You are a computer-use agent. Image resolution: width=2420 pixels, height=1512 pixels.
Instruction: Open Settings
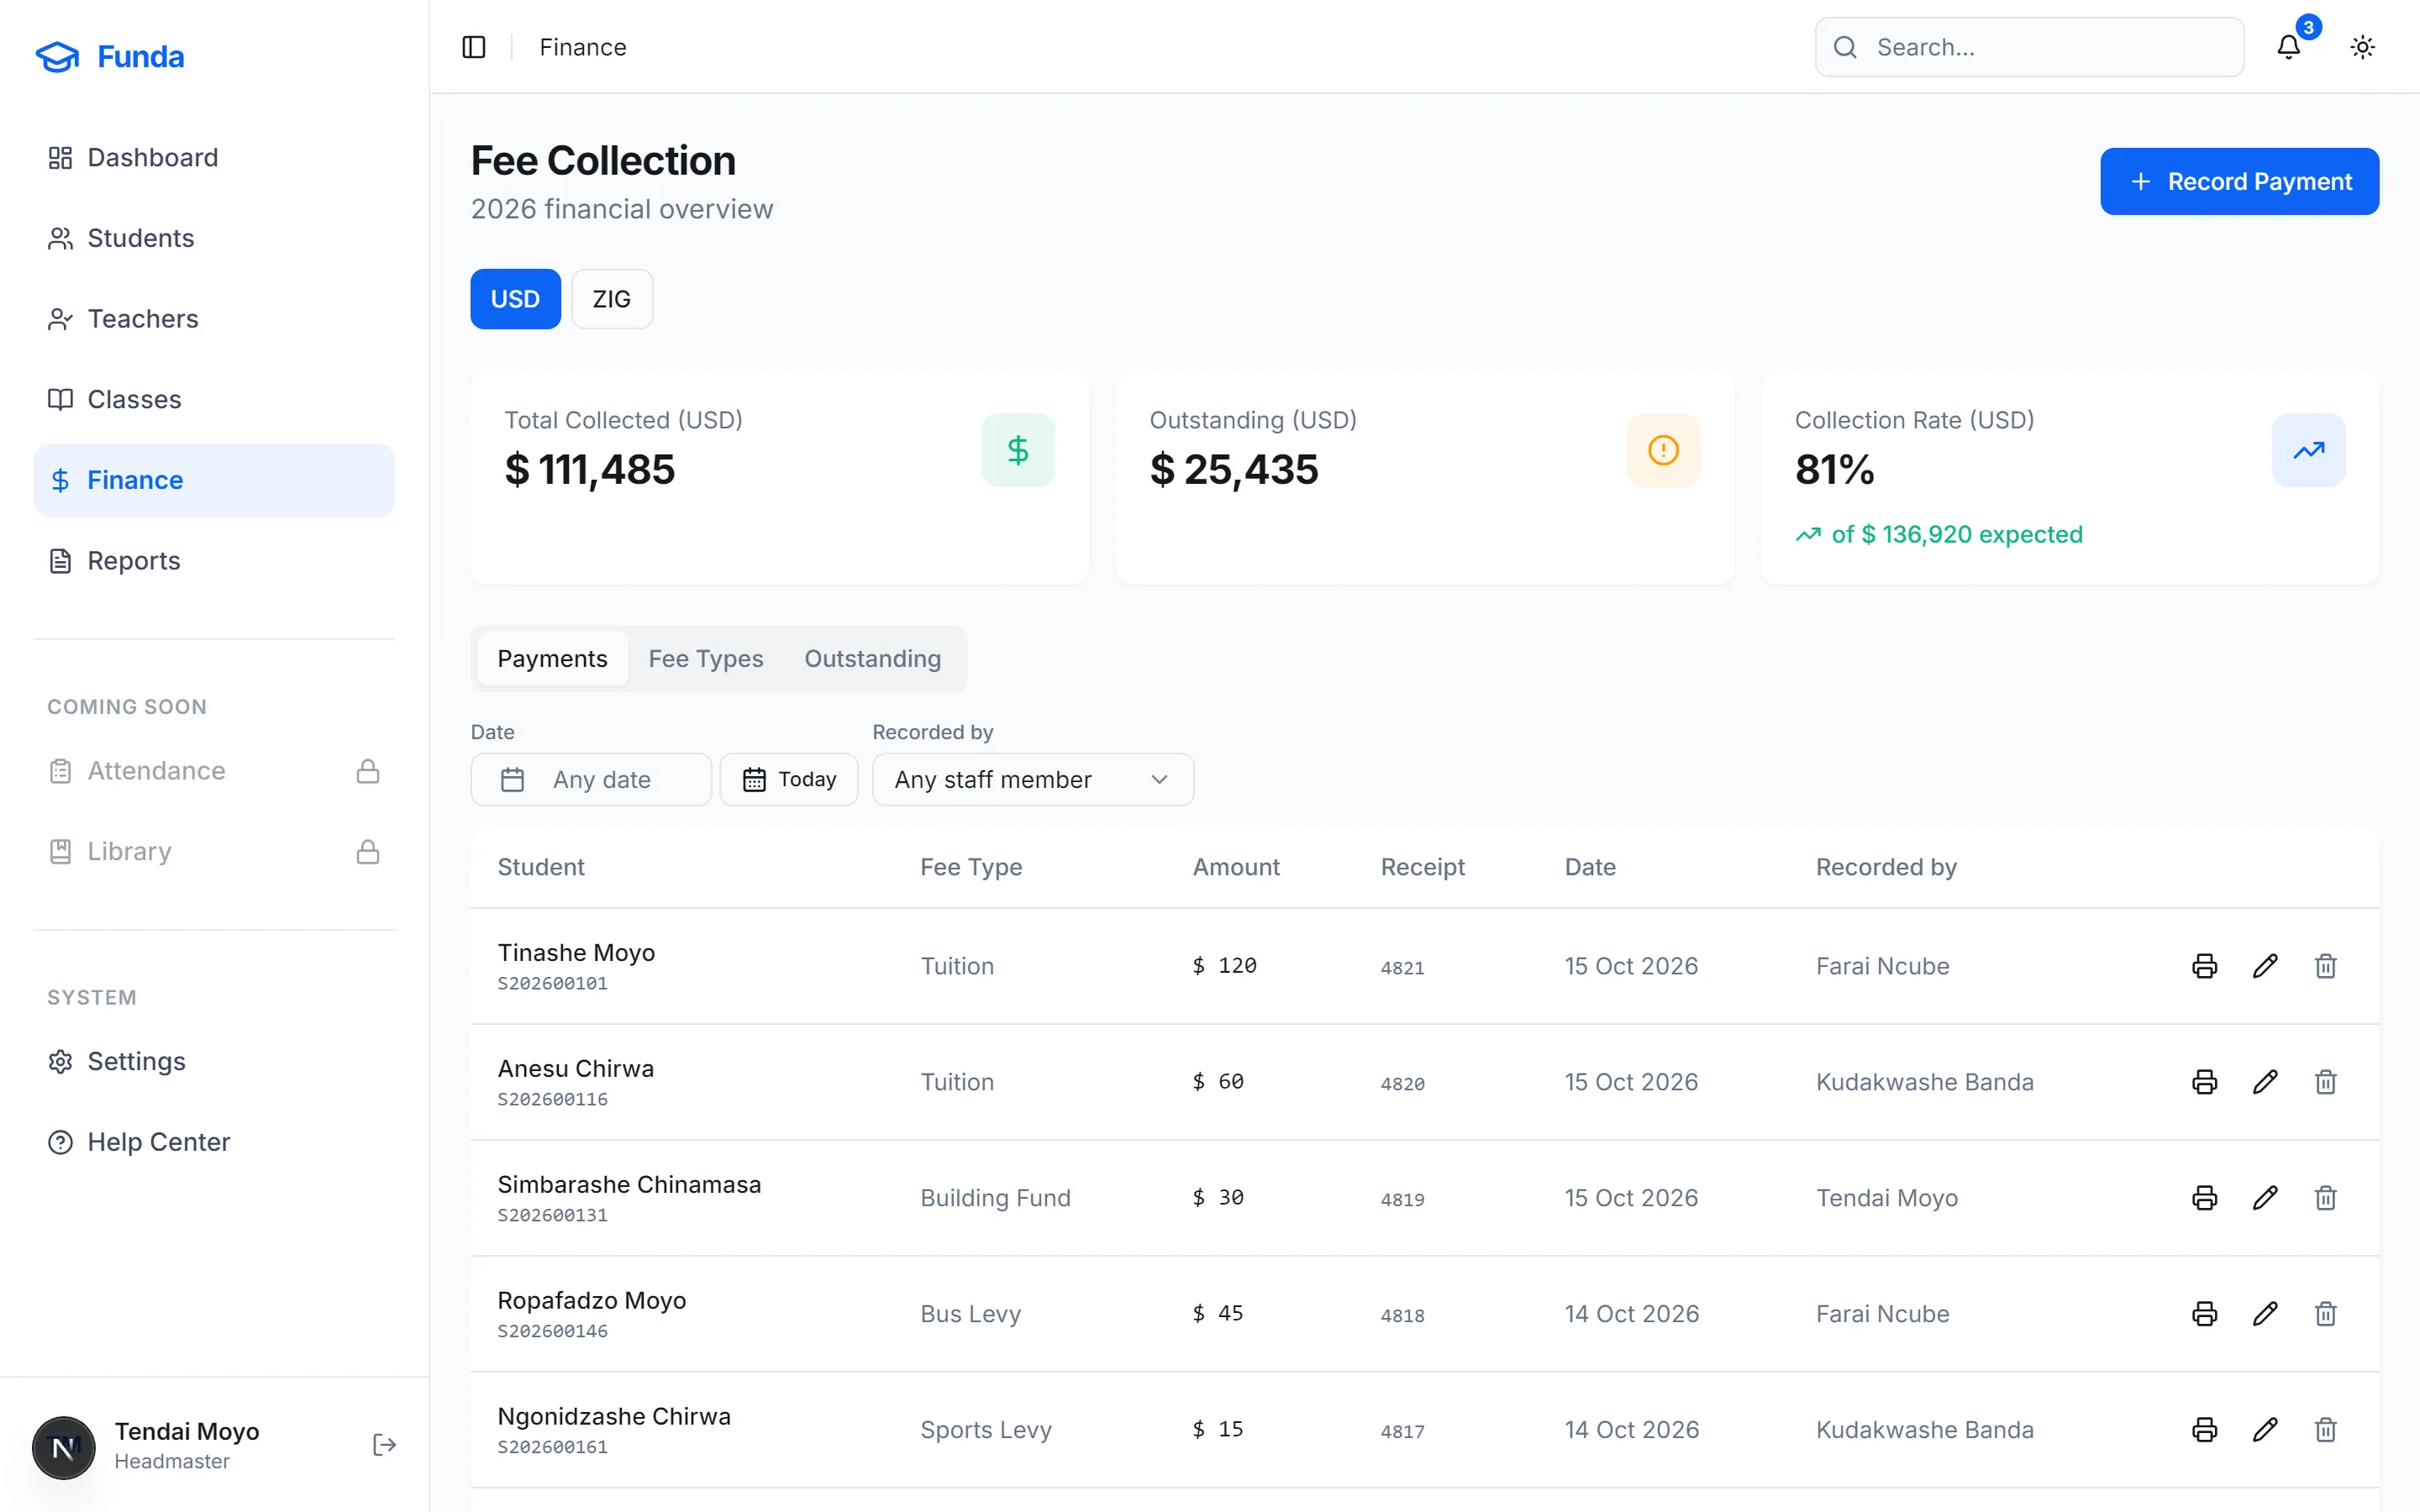point(214,1061)
